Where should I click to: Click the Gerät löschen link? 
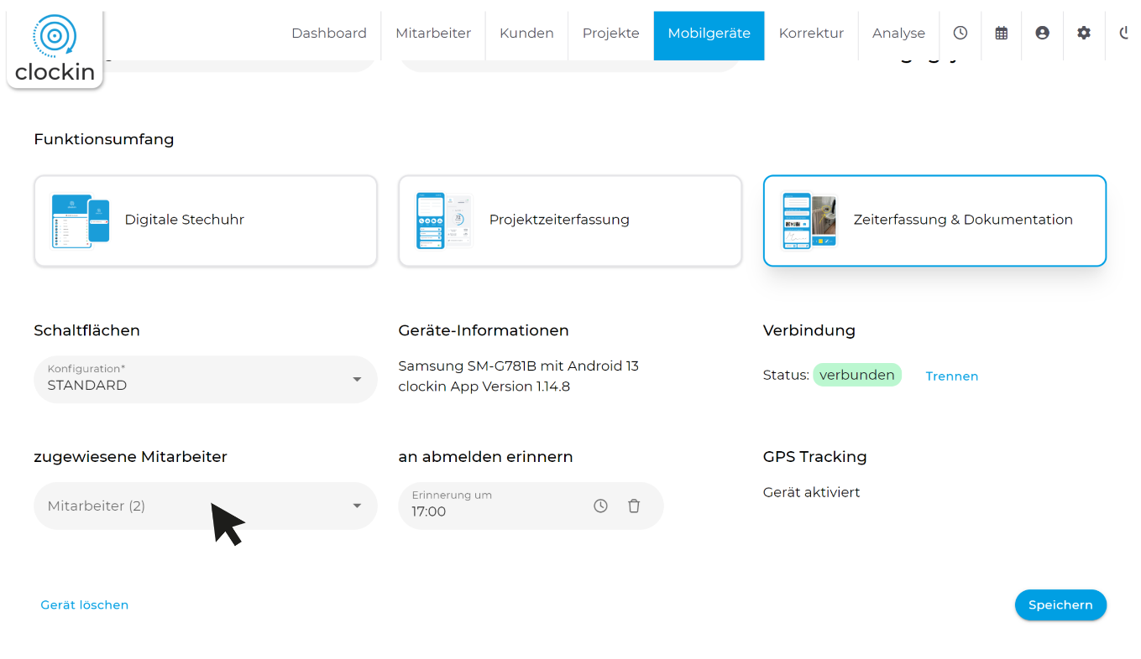click(85, 605)
